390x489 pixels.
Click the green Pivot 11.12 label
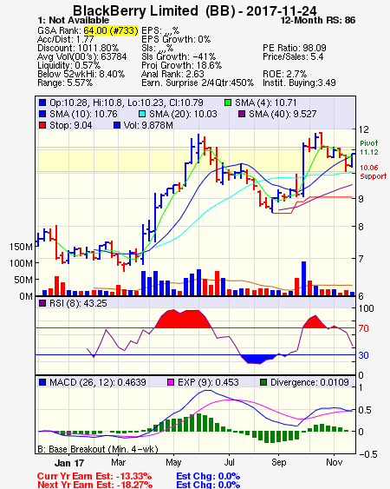click(369, 148)
